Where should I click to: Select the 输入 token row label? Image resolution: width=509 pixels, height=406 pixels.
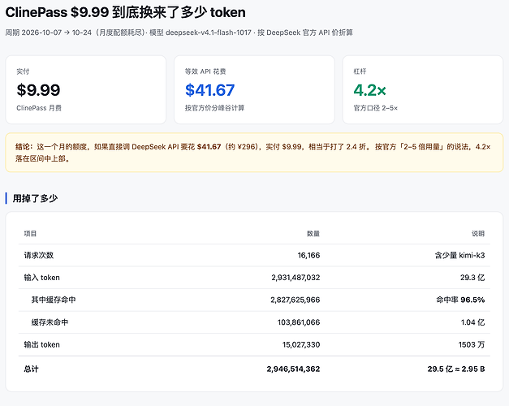pos(42,278)
